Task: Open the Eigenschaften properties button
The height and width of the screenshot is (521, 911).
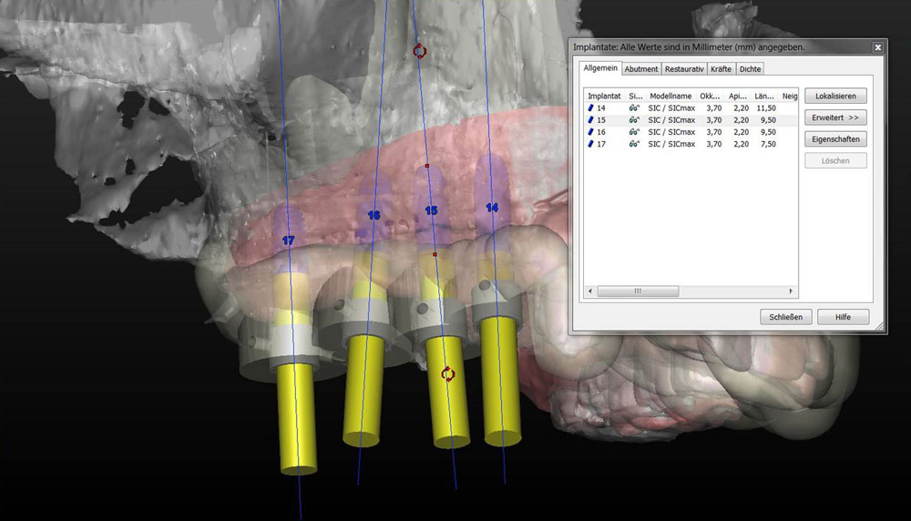Action: point(835,139)
